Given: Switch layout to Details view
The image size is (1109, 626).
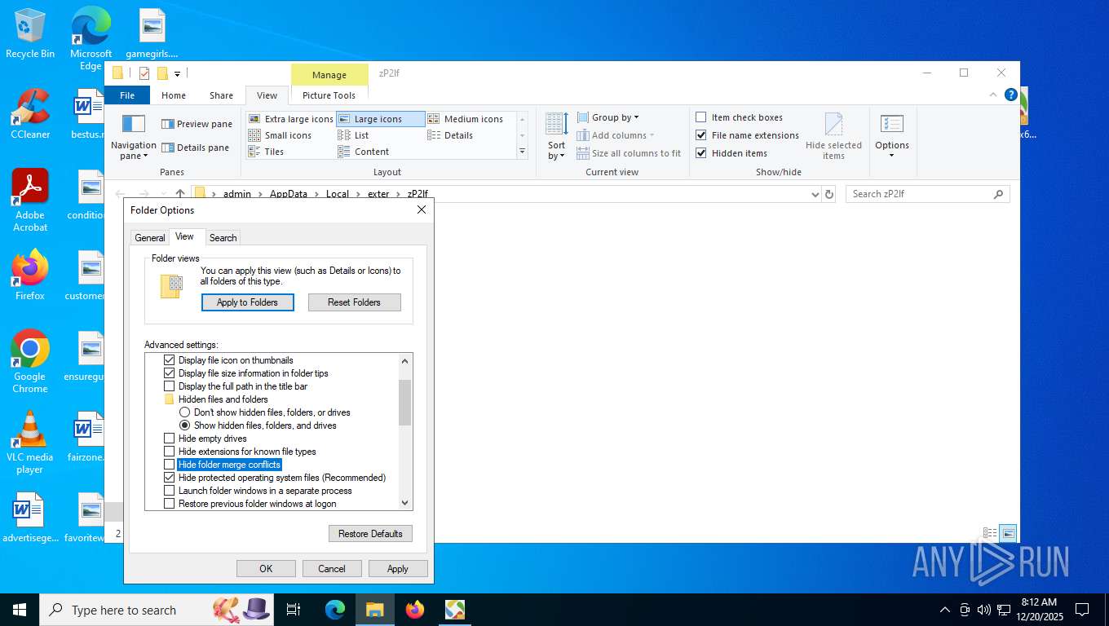Looking at the screenshot, I should (450, 135).
